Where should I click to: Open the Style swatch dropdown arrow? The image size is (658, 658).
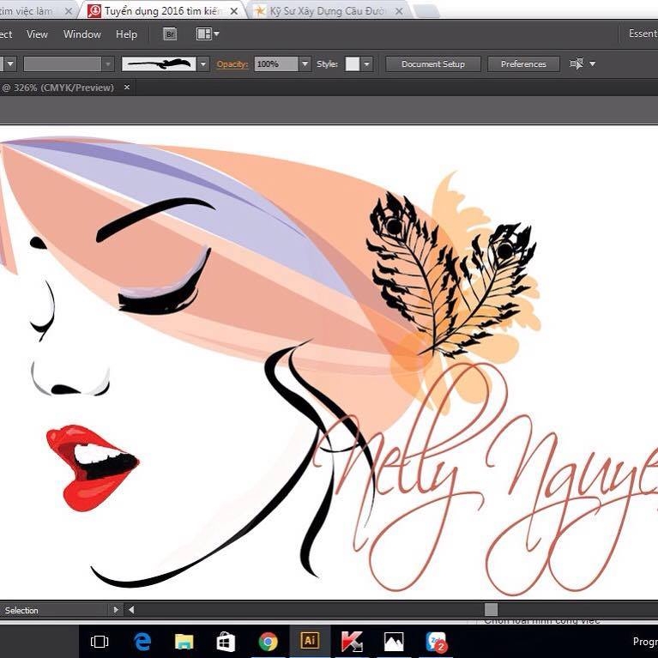click(367, 64)
